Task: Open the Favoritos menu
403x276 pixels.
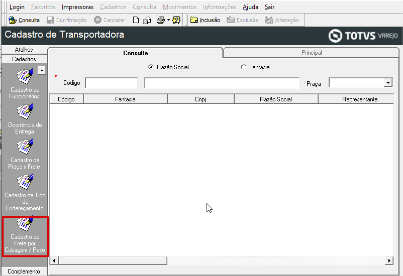Action: click(43, 7)
